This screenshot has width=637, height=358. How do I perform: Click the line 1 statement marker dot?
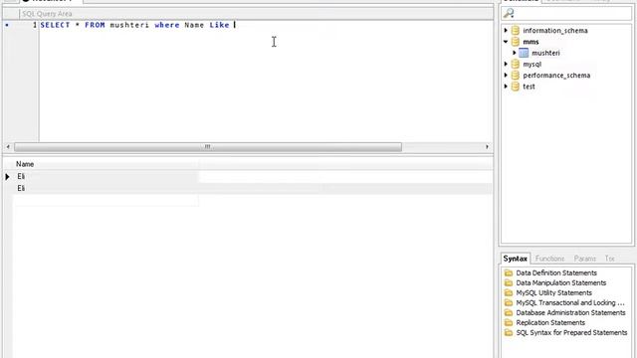7,25
